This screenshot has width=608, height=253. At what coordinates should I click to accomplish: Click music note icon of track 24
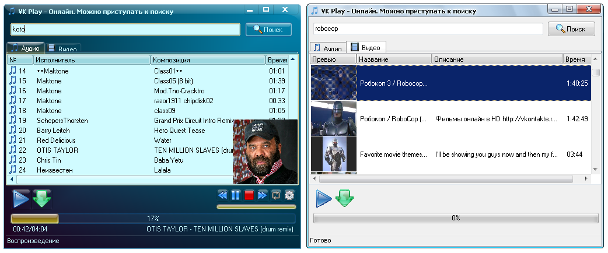click(x=13, y=170)
